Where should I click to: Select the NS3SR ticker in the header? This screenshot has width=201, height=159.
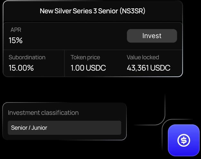pyautogui.click(x=133, y=11)
